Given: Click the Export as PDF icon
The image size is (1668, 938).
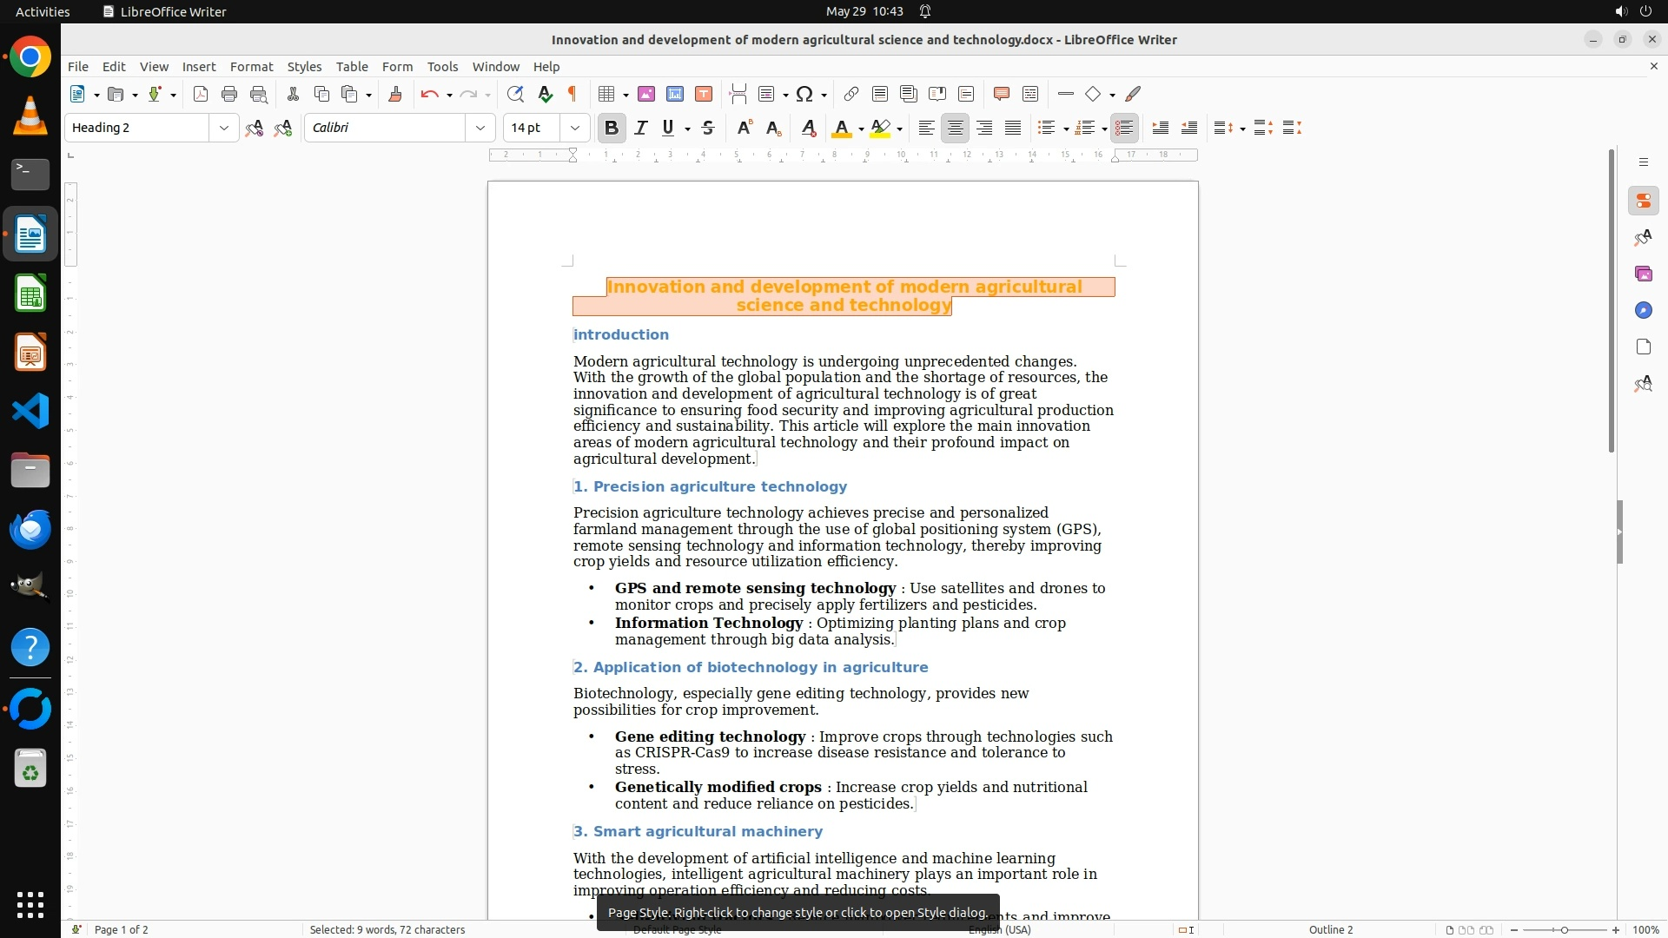Looking at the screenshot, I should [x=201, y=94].
